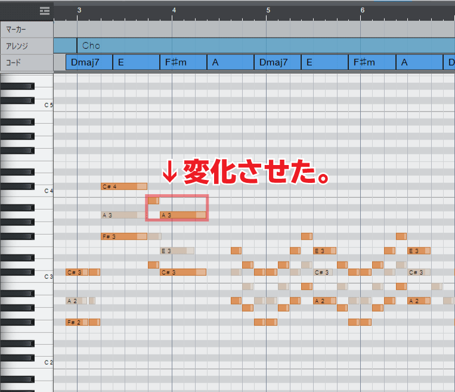Screen dimensions: 455x392
Task: Select the A chord block in bar 6
Action: [x=419, y=63]
